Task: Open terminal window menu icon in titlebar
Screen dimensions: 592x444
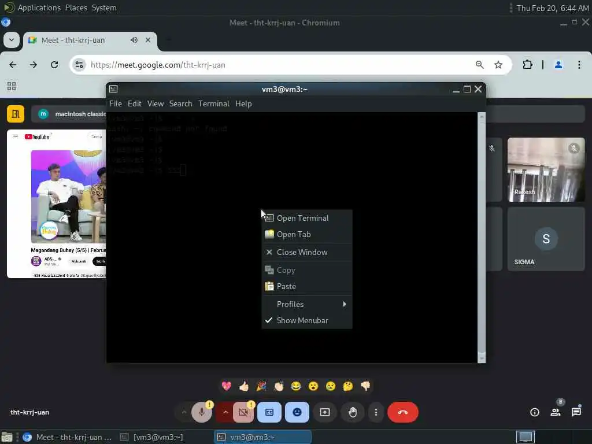Action: tap(113, 89)
